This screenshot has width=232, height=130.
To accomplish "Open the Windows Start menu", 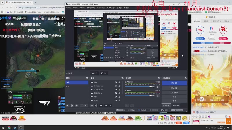I will (3, 128).
